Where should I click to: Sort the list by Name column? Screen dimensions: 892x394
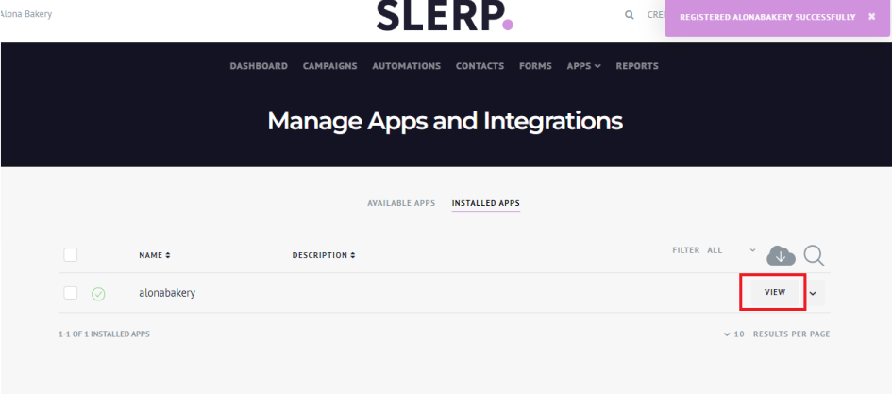(155, 256)
